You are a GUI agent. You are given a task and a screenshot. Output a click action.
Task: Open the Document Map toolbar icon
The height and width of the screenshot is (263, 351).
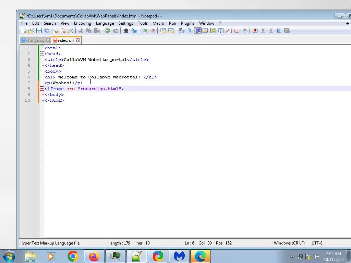tap(213, 30)
